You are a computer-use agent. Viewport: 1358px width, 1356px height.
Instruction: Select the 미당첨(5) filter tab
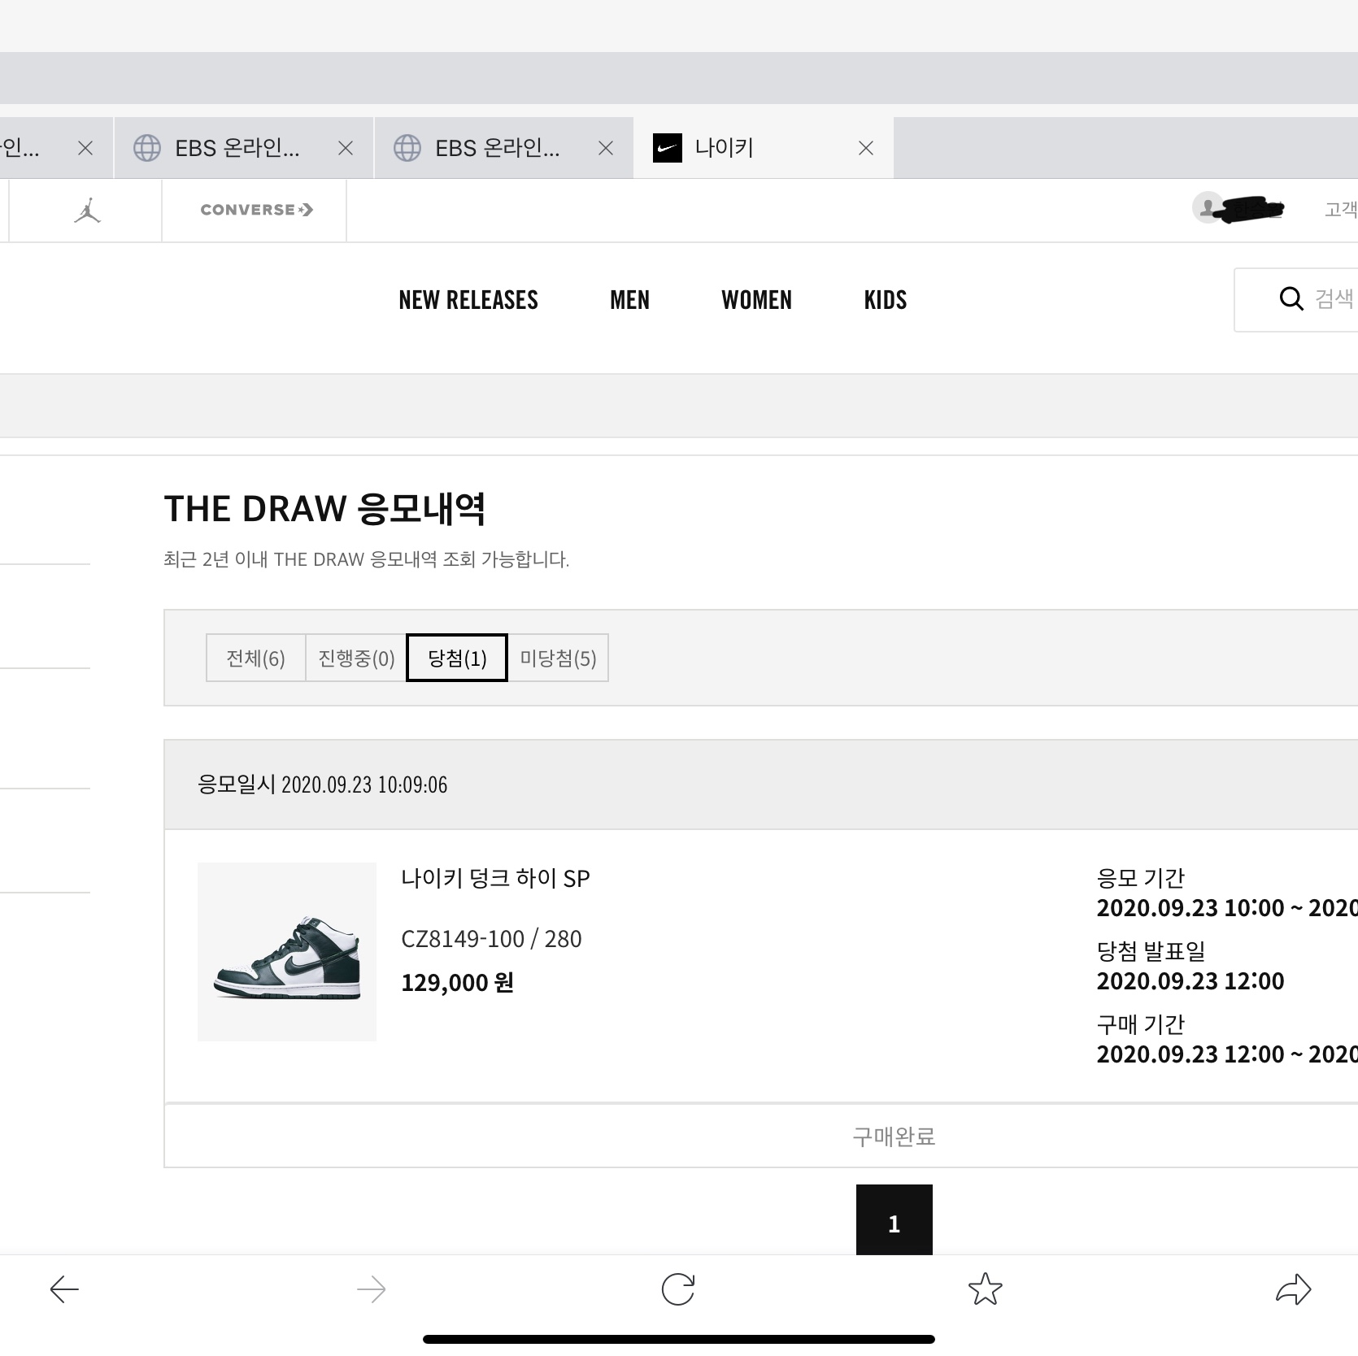click(558, 658)
